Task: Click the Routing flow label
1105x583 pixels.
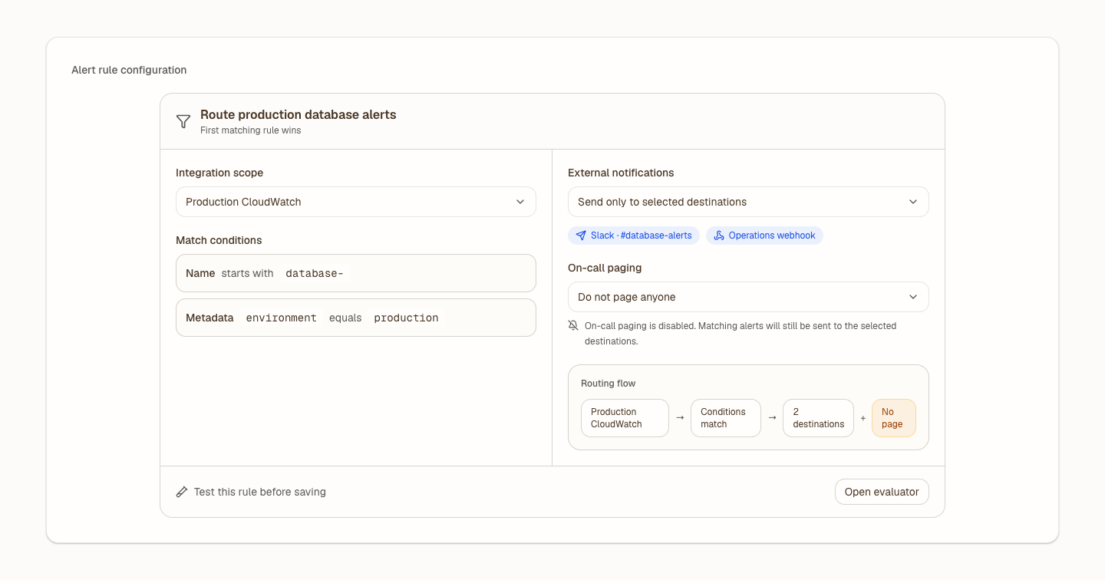Action: (609, 384)
